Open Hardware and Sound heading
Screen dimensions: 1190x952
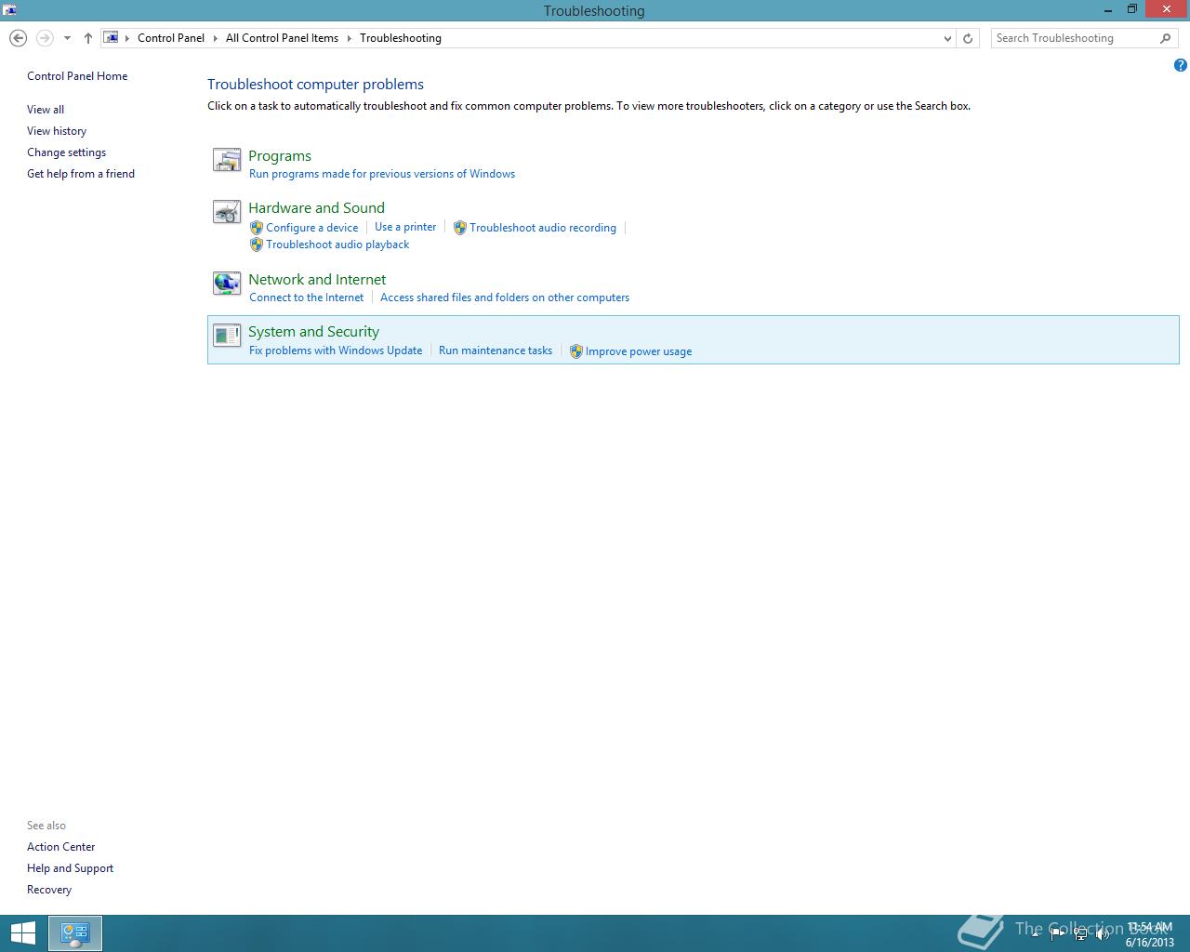pyautogui.click(x=316, y=208)
